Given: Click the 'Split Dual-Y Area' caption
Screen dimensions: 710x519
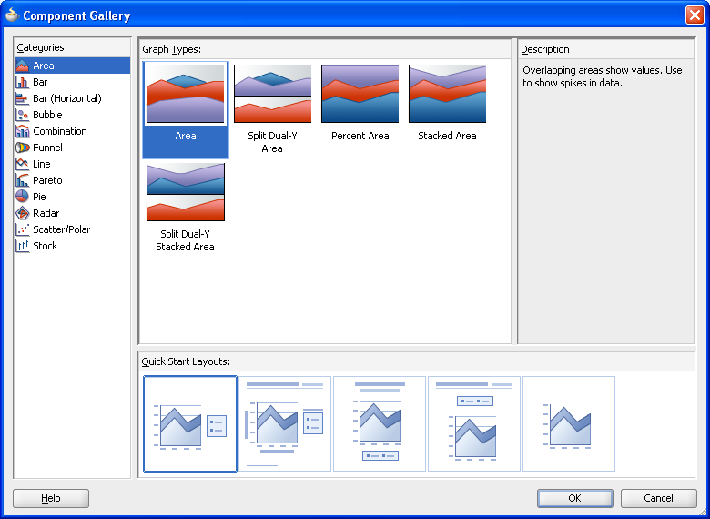Looking at the screenshot, I should (x=272, y=142).
